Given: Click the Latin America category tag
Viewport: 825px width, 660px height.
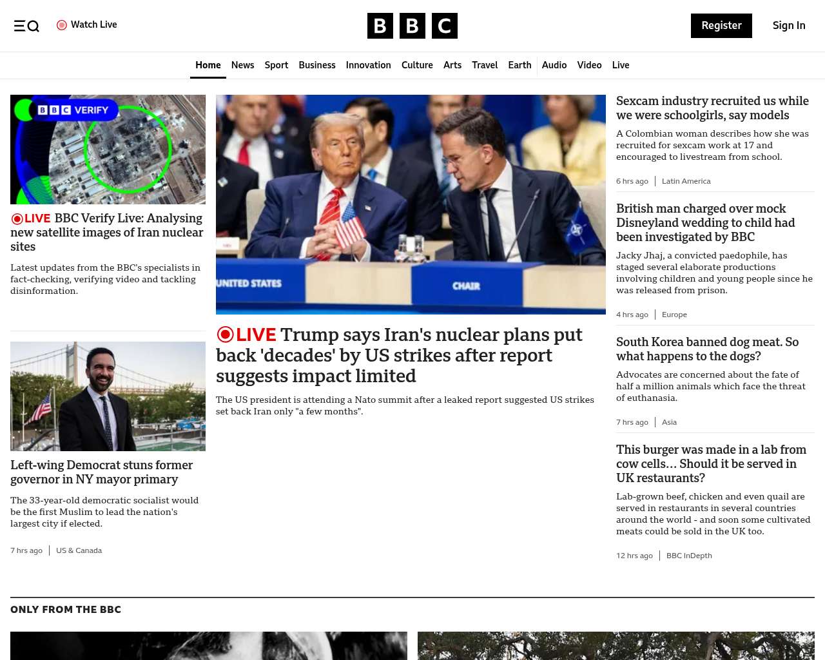Looking at the screenshot, I should click(x=686, y=181).
